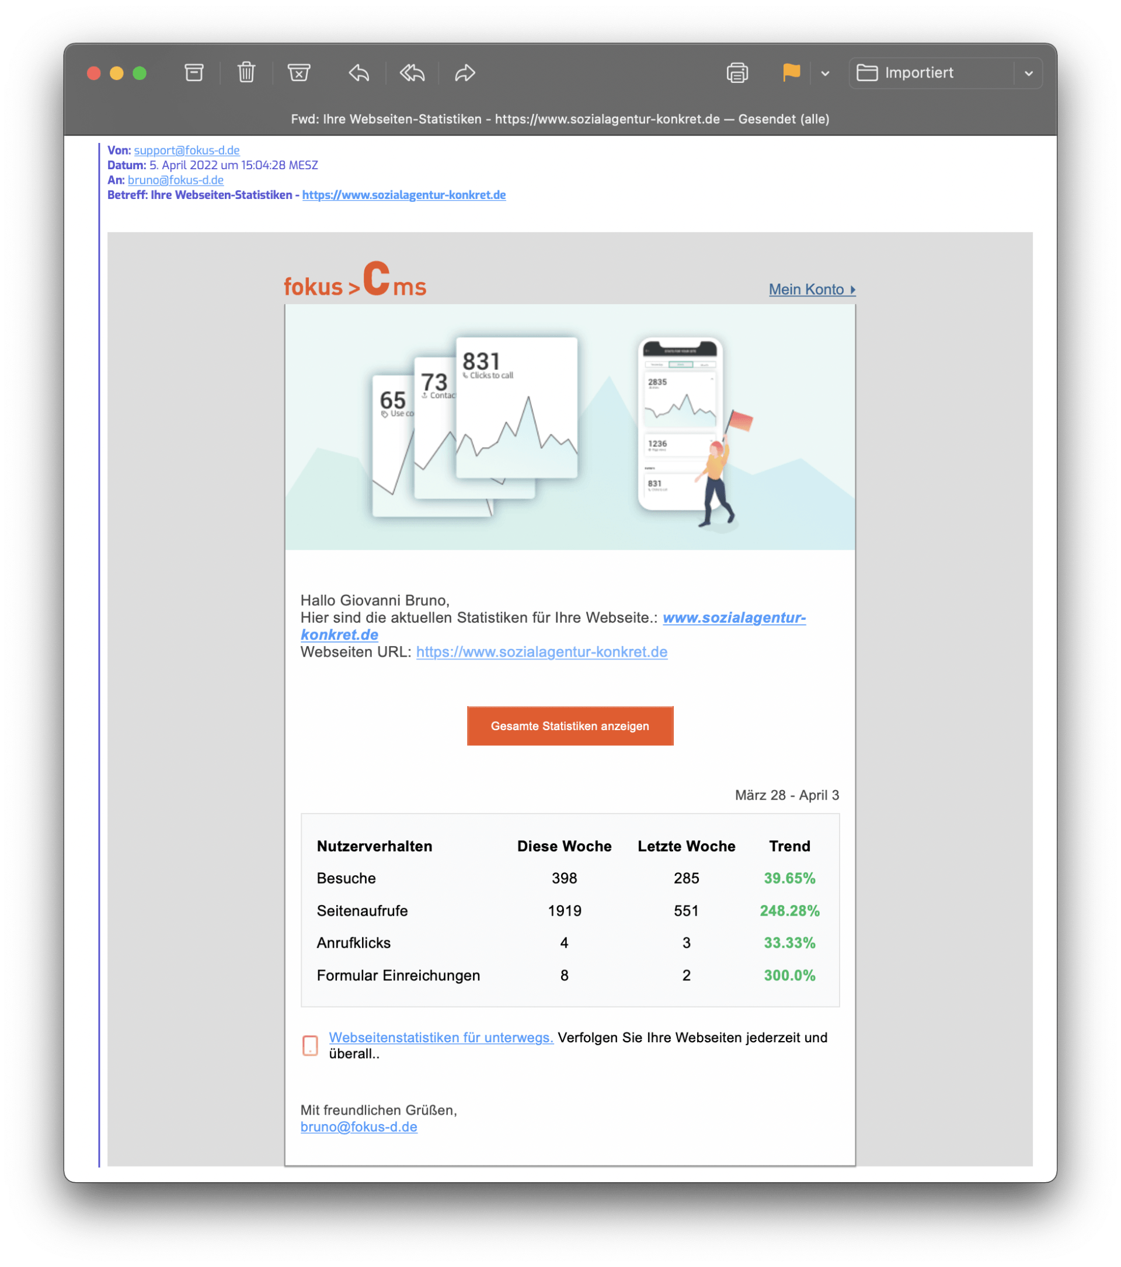The height and width of the screenshot is (1267, 1121).
Task: Click sender address support@fokus-d.de
Action: pyautogui.click(x=187, y=150)
